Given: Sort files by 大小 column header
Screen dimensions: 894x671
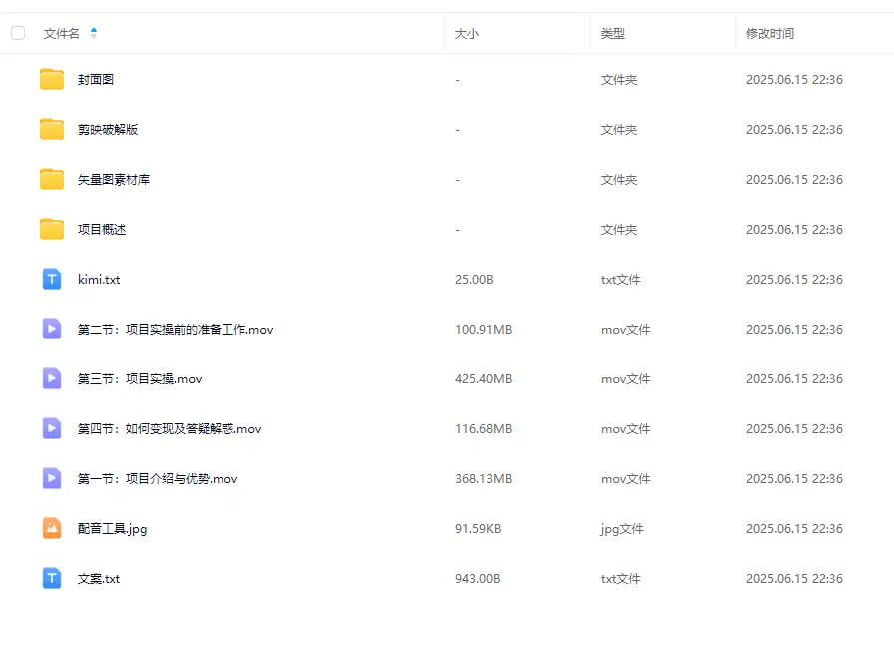Looking at the screenshot, I should tap(467, 33).
